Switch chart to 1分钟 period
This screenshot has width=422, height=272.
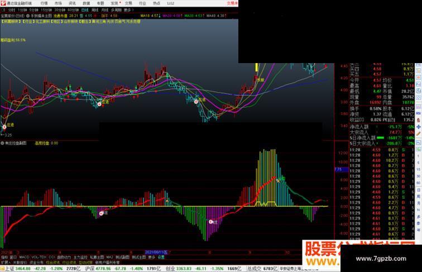[x=22, y=10]
